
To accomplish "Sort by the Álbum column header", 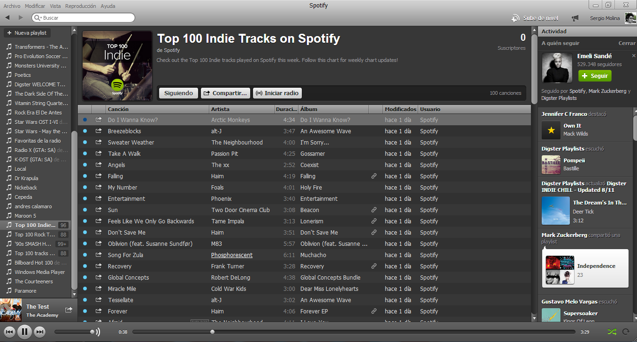I will [333, 109].
